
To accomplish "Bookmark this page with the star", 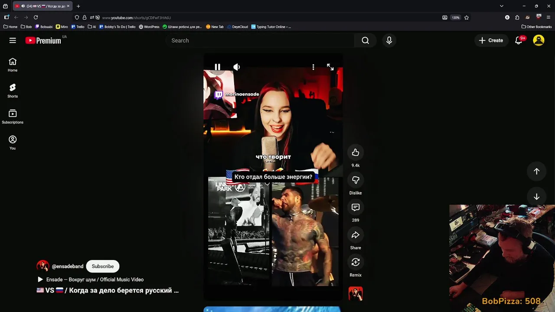I will point(467,17).
